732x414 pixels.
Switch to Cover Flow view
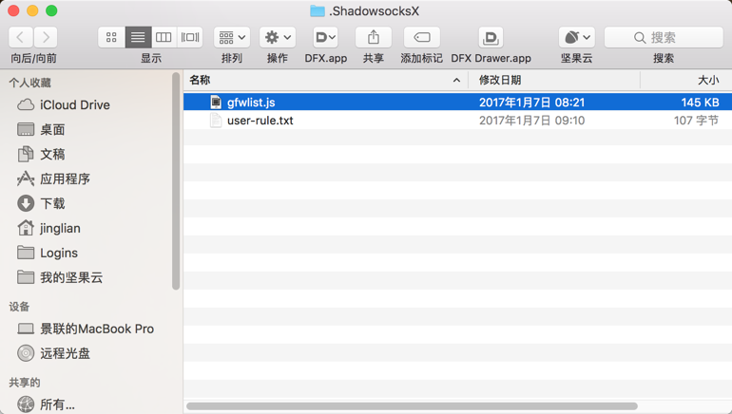click(x=190, y=37)
